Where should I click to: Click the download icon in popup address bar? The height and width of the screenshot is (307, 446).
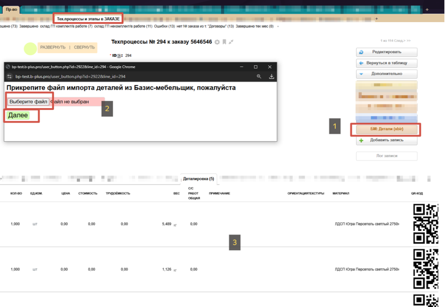[x=271, y=76]
